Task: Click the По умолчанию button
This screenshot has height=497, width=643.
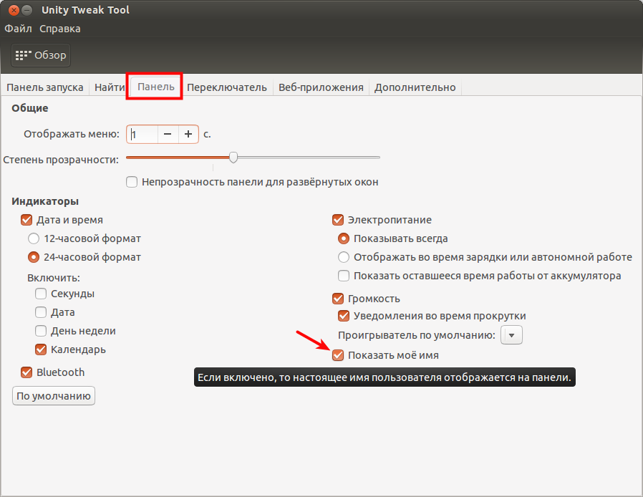Action: click(54, 396)
